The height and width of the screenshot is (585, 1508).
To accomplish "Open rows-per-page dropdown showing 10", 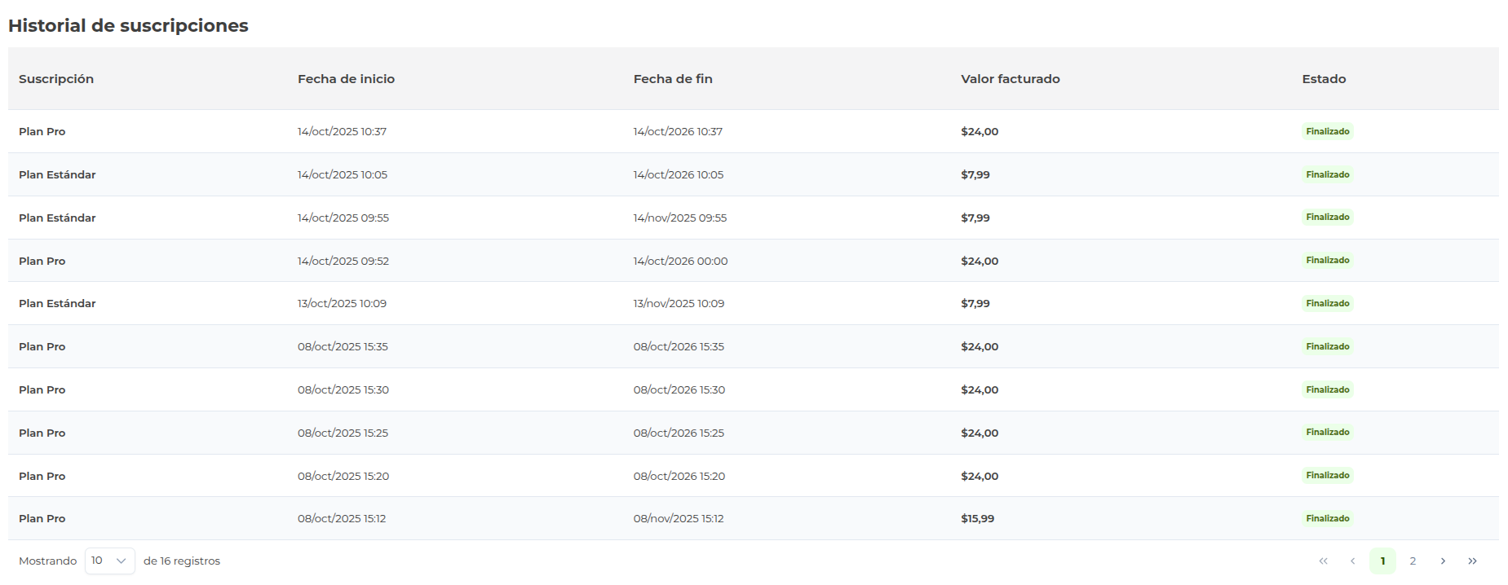I will pyautogui.click(x=109, y=561).
